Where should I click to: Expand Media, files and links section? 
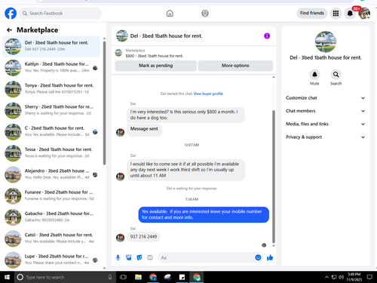(325, 124)
